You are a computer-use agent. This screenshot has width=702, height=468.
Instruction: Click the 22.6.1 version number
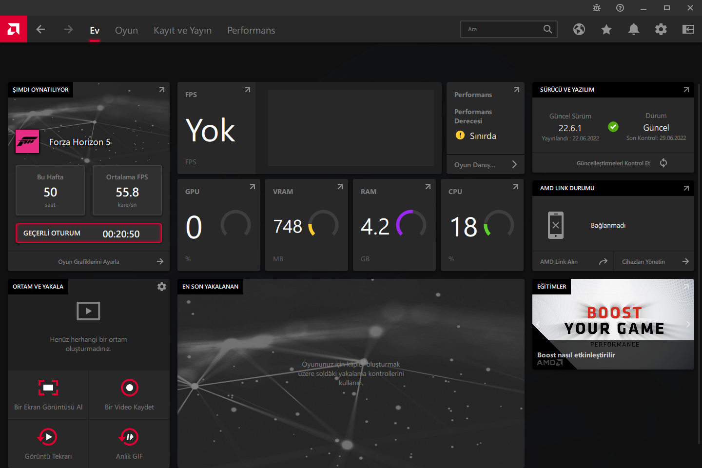click(570, 128)
